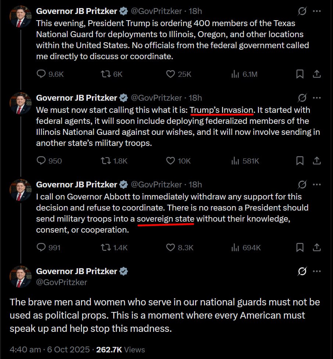Open more options on the first tweet
The height and width of the screenshot is (359, 333).
tap(316, 11)
